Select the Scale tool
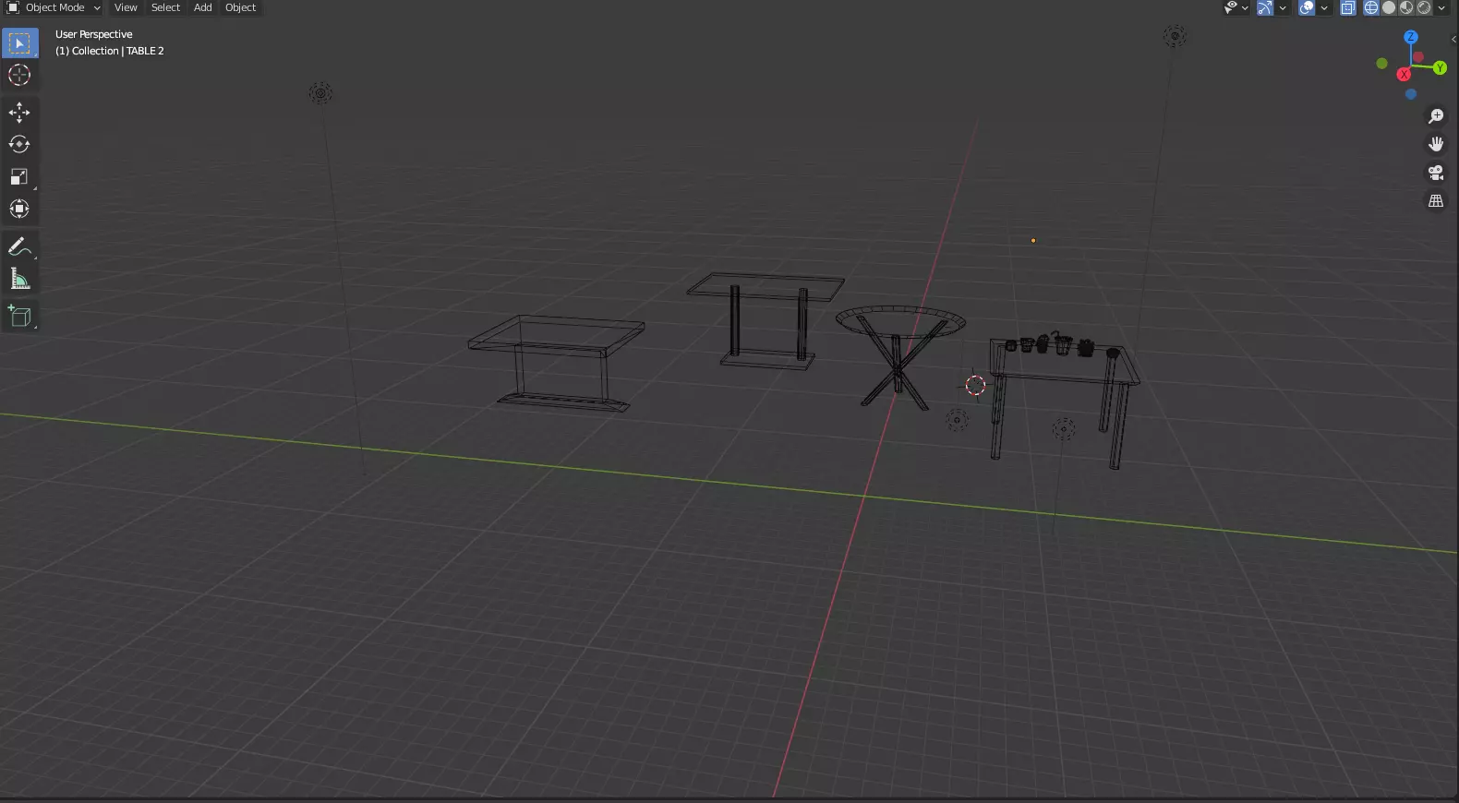This screenshot has width=1459, height=803. click(19, 177)
